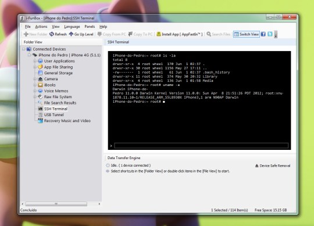Click the Voice Memos icon
314x226 pixels.
click(x=41, y=91)
